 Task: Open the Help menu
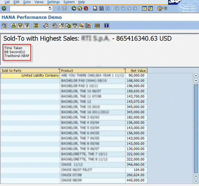[x=81, y=2]
